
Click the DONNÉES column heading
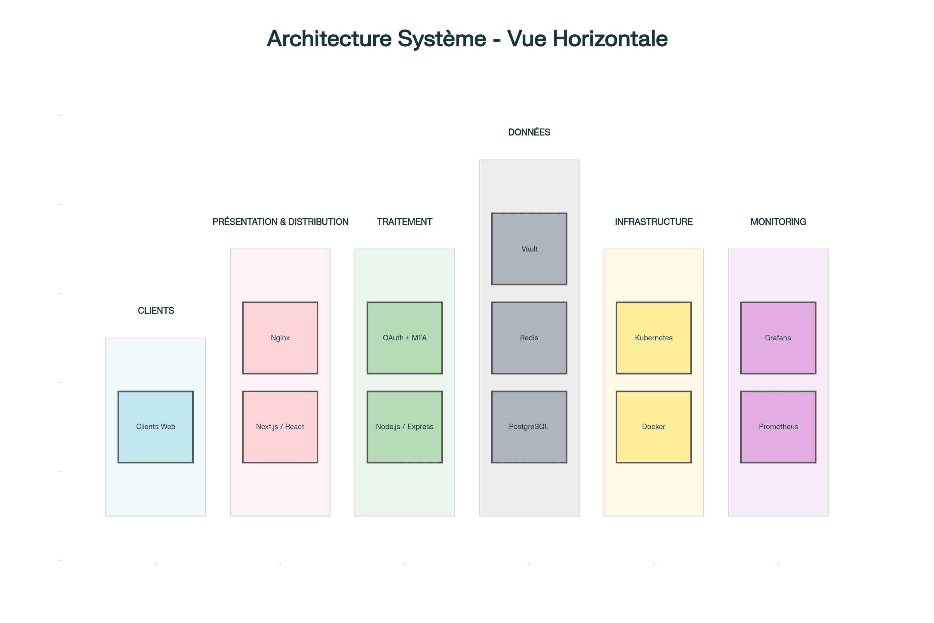pos(529,132)
